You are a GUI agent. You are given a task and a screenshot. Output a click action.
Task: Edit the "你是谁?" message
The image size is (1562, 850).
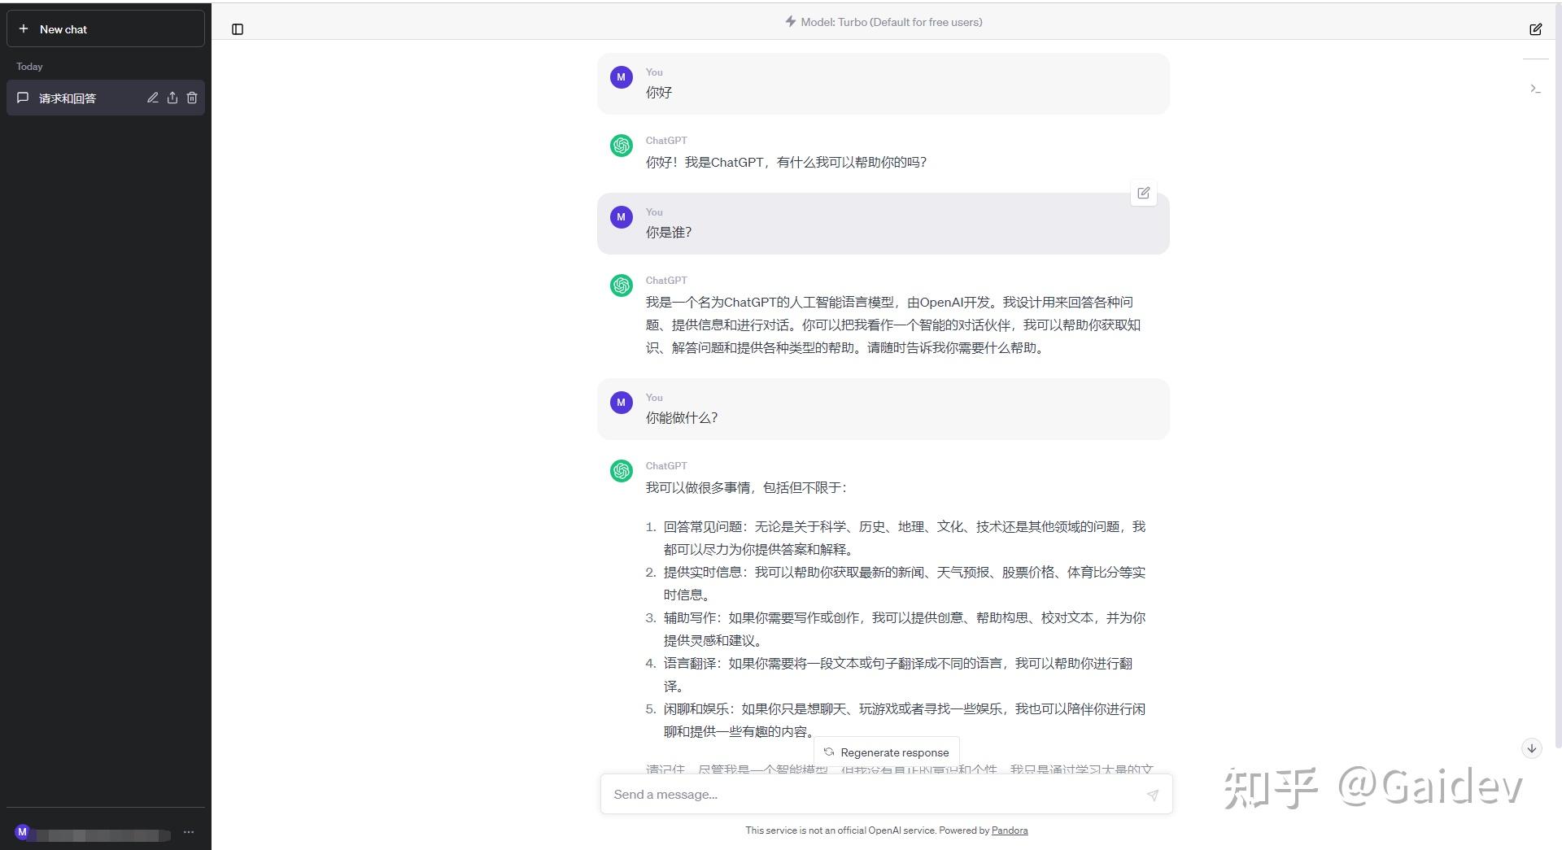coord(1143,193)
